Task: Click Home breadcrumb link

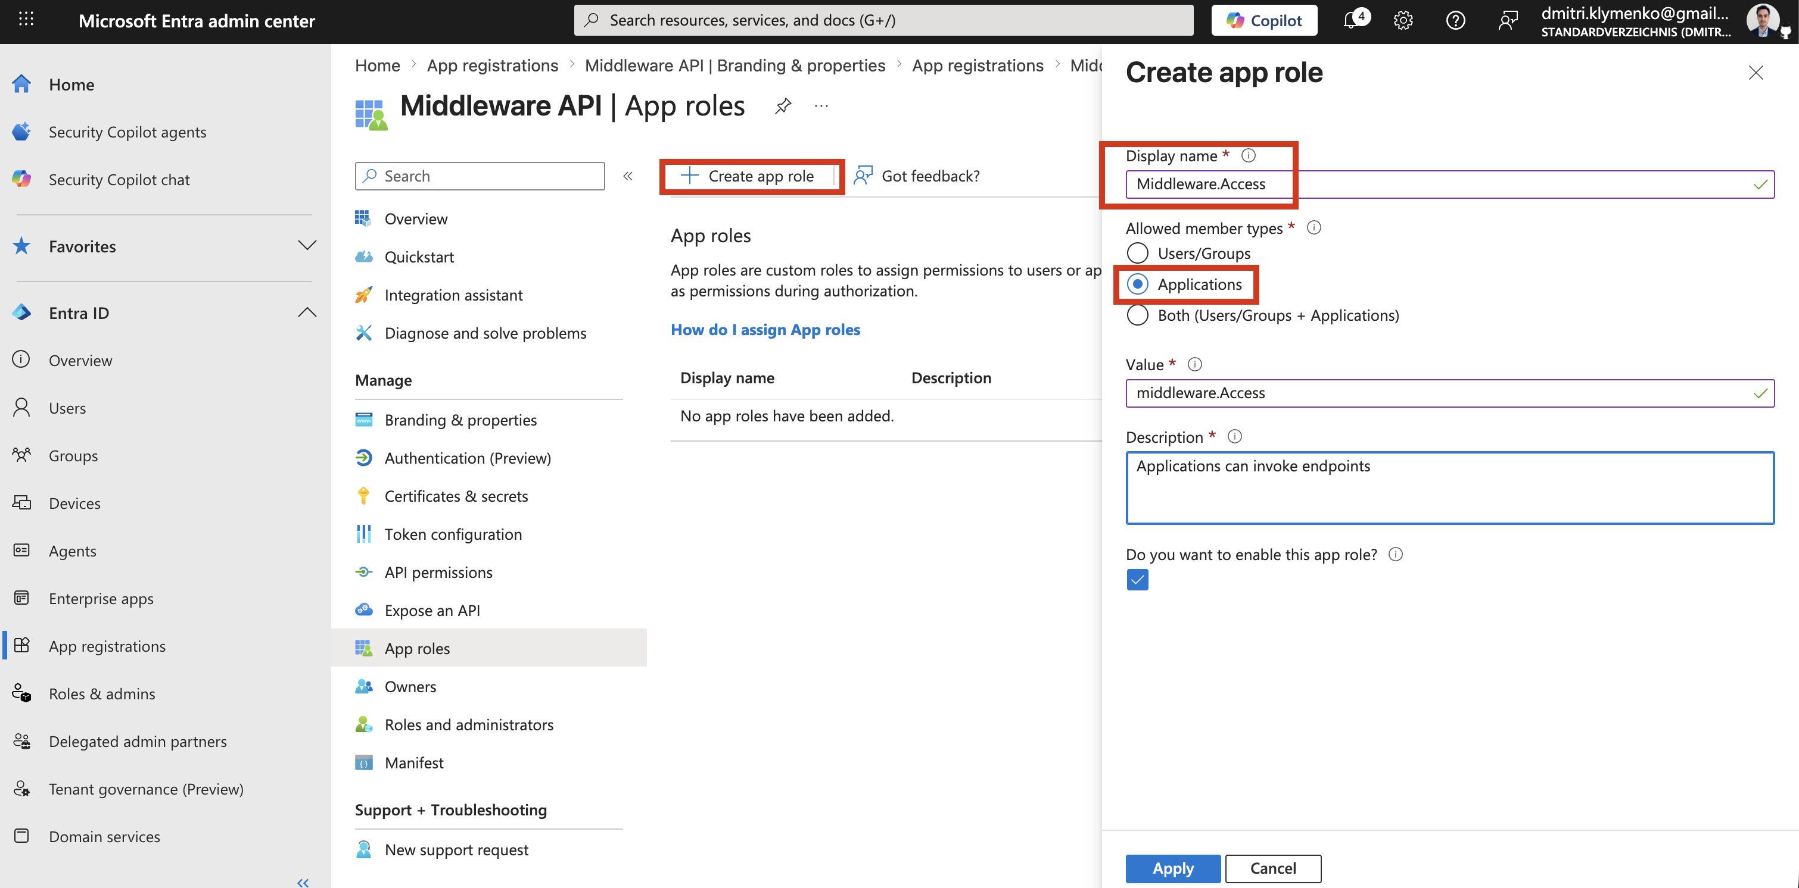Action: pyautogui.click(x=377, y=65)
